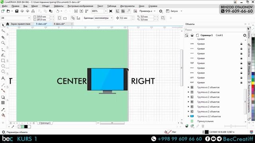Click the Export icon
Image resolution: width=255 pixels, height=143 pixels.
pyautogui.click(x=81, y=11)
